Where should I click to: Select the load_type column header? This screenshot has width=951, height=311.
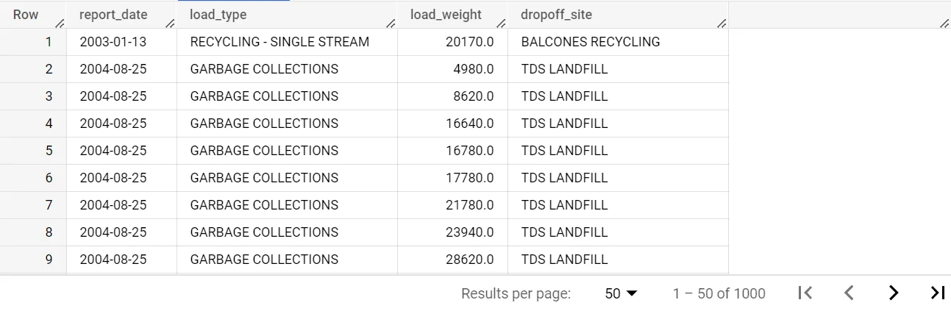pos(218,15)
